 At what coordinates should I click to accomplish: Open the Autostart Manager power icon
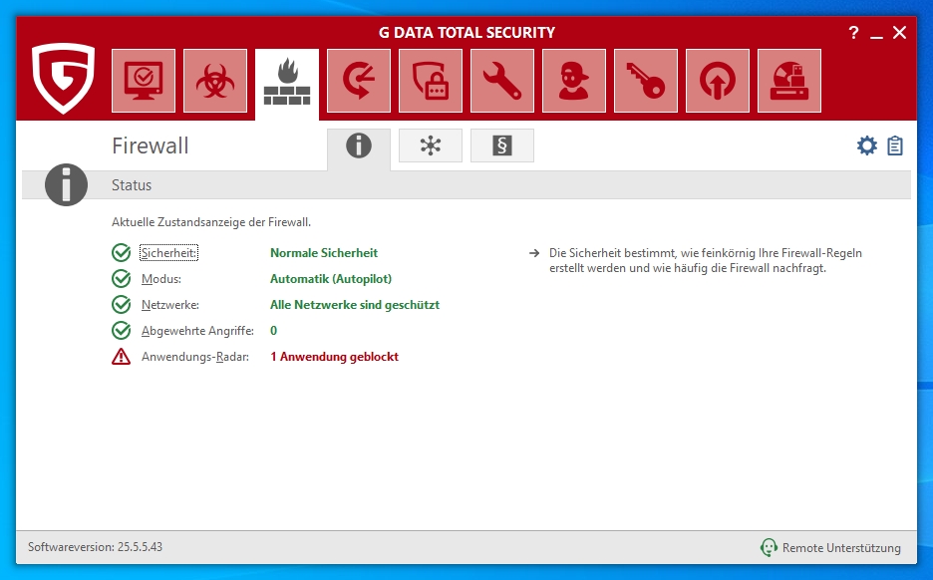coord(718,81)
